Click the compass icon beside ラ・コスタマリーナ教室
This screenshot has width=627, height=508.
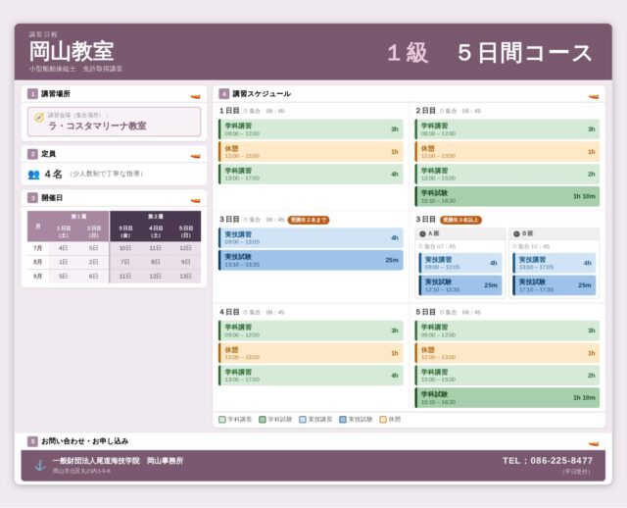click(x=39, y=118)
